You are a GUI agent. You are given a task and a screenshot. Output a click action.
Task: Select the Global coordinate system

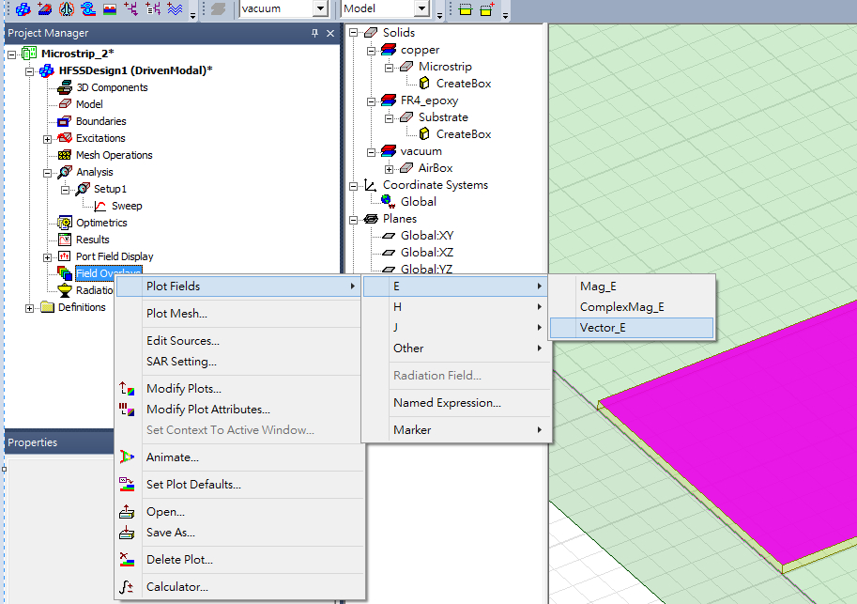click(418, 202)
